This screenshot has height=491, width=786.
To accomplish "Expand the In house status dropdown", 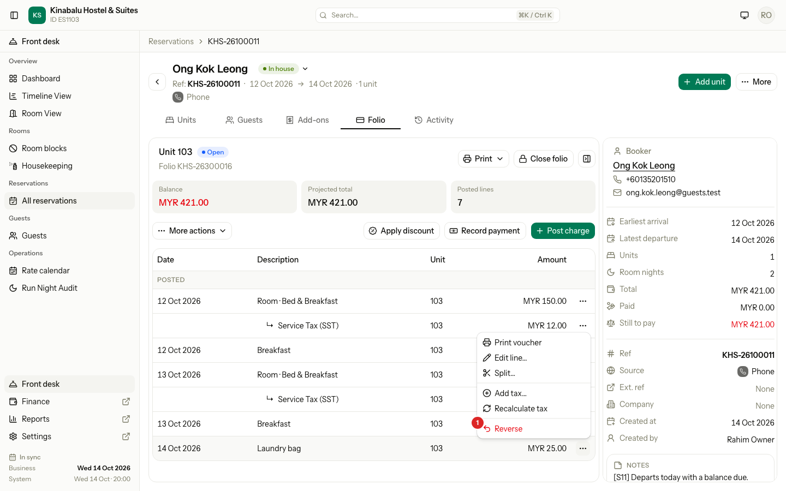I will (x=305, y=69).
